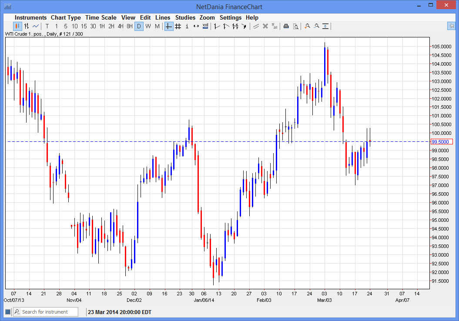Toggle the volume display button
The height and width of the screenshot is (321, 459).
pyautogui.click(x=205, y=26)
